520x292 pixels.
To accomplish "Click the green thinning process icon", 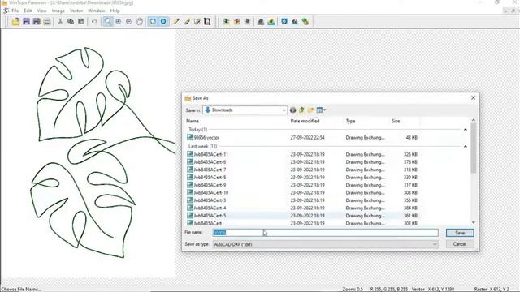I will click(226, 22).
